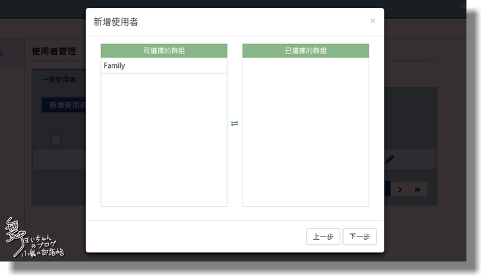Click the pencil edit icon behind dialog
This screenshot has height=276, width=481.
(390, 159)
